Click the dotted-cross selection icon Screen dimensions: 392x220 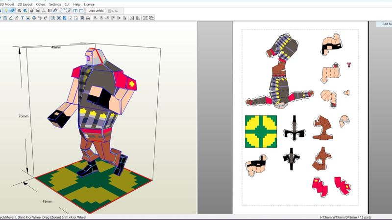pyautogui.click(x=151, y=18)
